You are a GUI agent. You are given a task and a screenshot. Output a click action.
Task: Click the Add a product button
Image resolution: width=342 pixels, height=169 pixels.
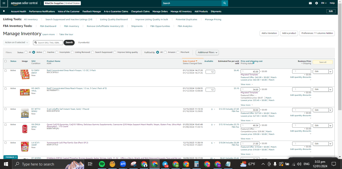[289, 33]
